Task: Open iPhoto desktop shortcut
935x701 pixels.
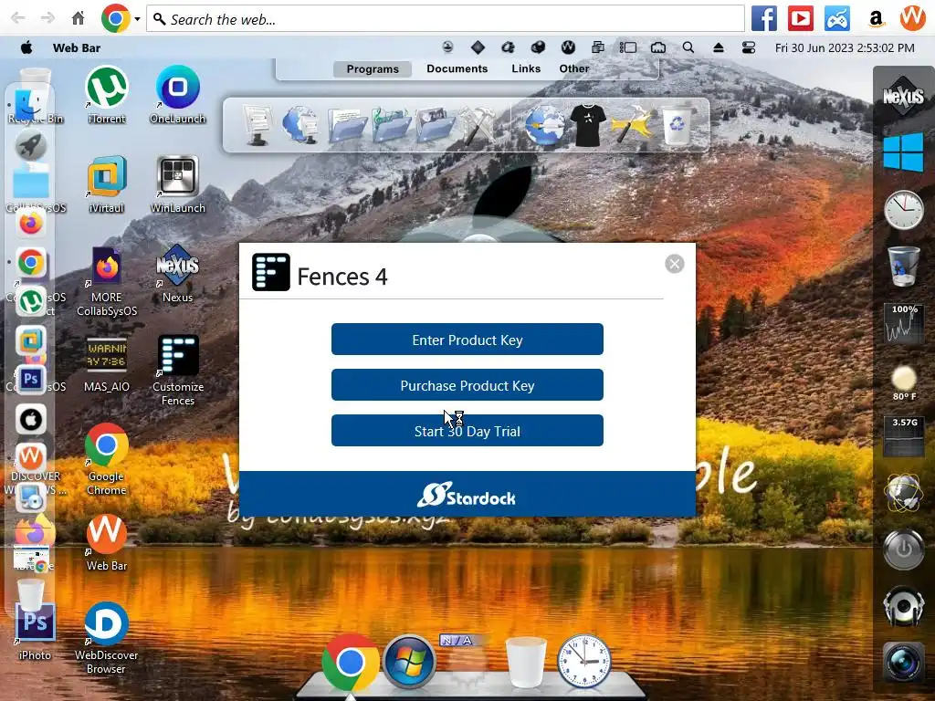Action: [x=35, y=632]
